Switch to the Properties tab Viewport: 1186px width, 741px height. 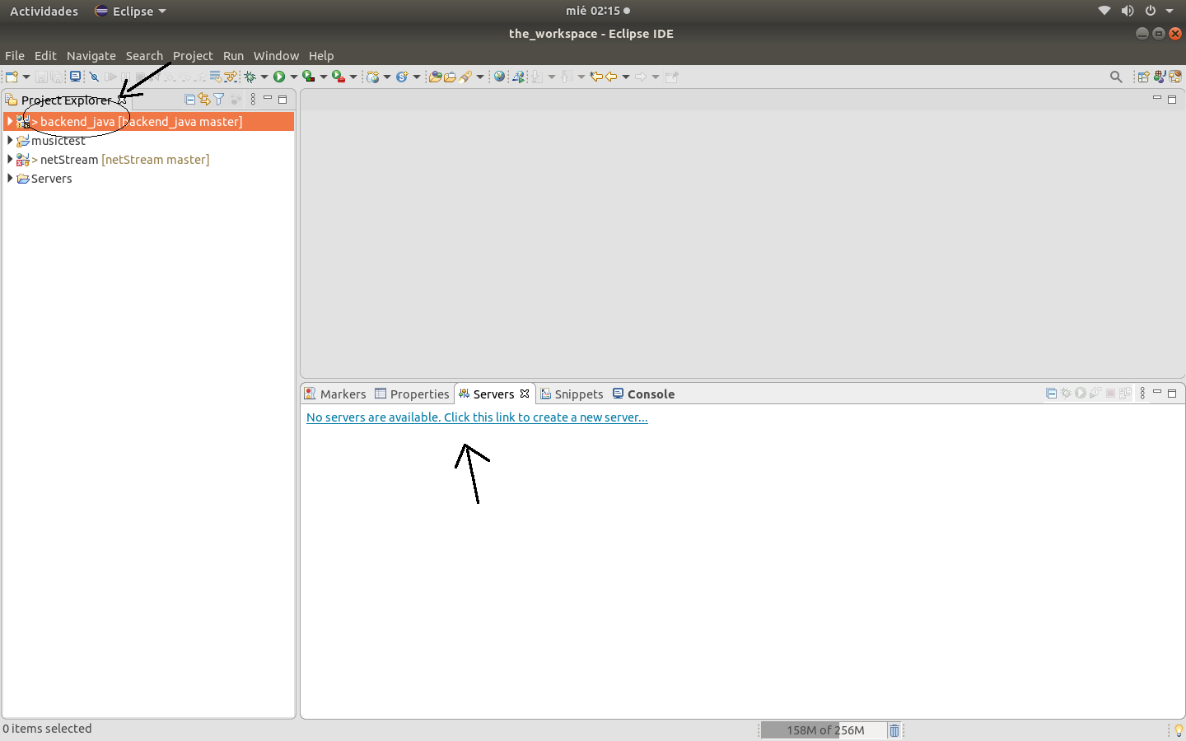[412, 394]
